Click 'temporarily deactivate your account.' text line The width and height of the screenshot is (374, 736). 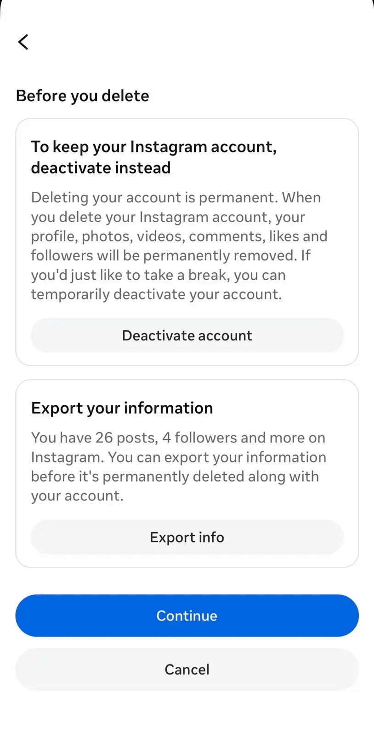pyautogui.click(x=156, y=294)
